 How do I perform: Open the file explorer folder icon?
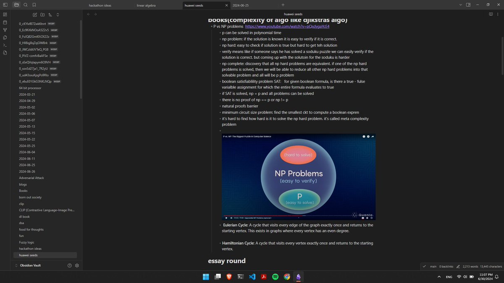coord(16,5)
